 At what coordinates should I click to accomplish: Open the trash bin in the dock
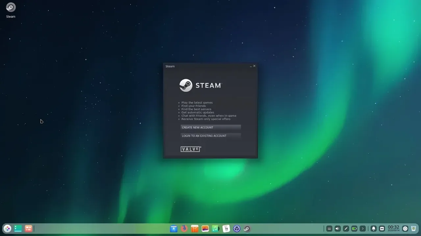[x=414, y=229]
